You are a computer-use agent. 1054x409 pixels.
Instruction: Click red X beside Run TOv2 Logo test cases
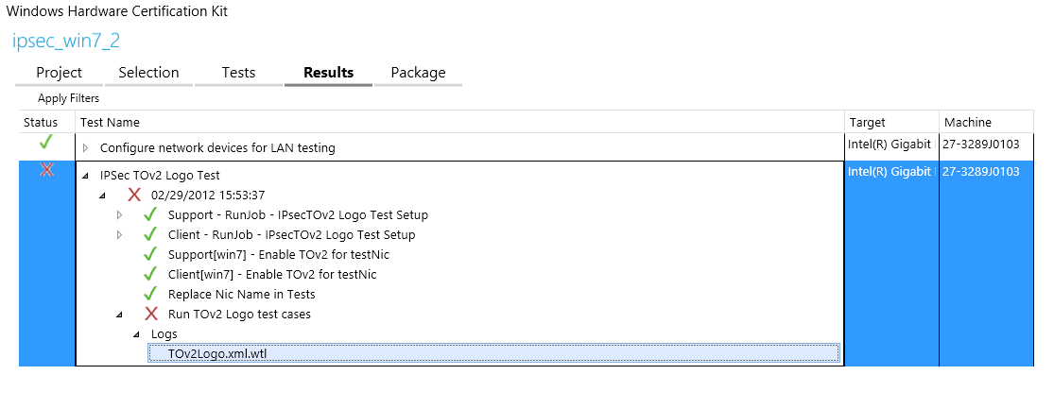(150, 314)
